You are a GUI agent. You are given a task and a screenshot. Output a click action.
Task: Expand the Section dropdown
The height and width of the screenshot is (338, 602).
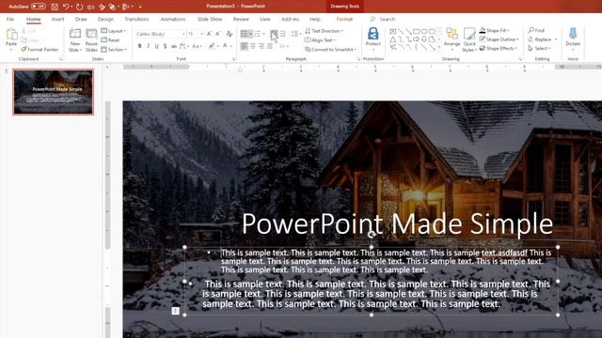pyautogui.click(x=114, y=50)
